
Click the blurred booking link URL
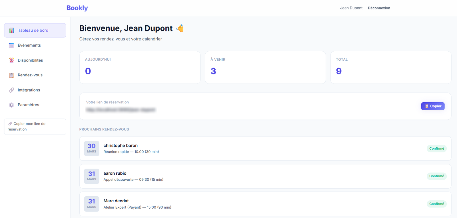click(121, 110)
